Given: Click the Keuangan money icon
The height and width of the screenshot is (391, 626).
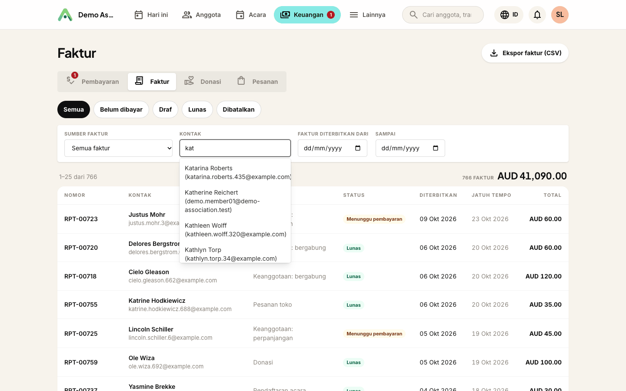Looking at the screenshot, I should click(285, 15).
